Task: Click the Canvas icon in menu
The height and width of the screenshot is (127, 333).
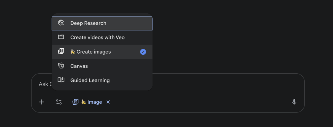Action: (61, 66)
